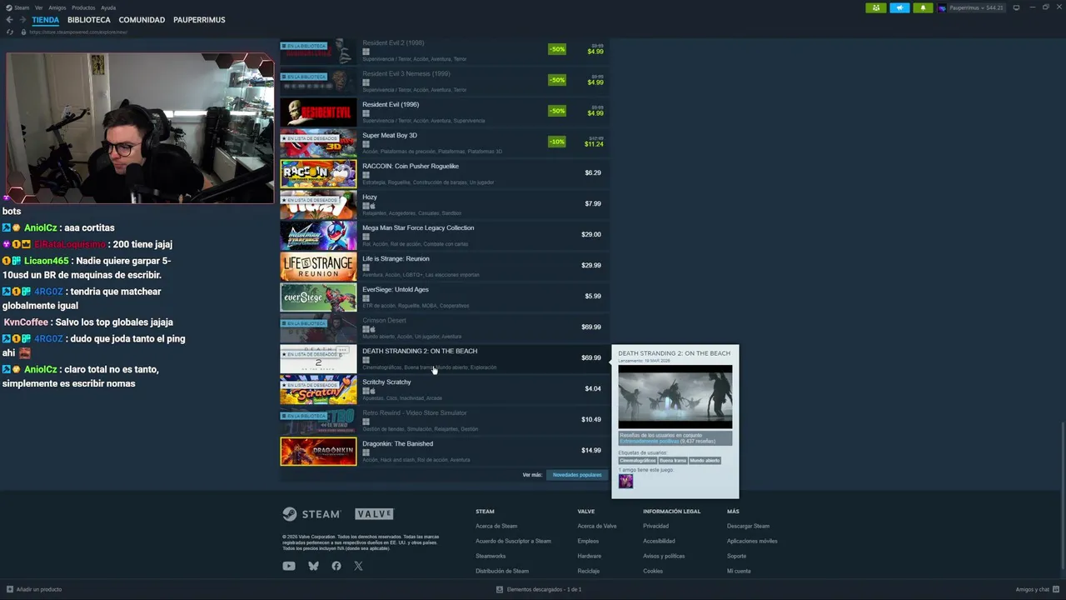
Task: Select the Mega Man Star Force Legacy Collection title
Action: pyautogui.click(x=418, y=227)
